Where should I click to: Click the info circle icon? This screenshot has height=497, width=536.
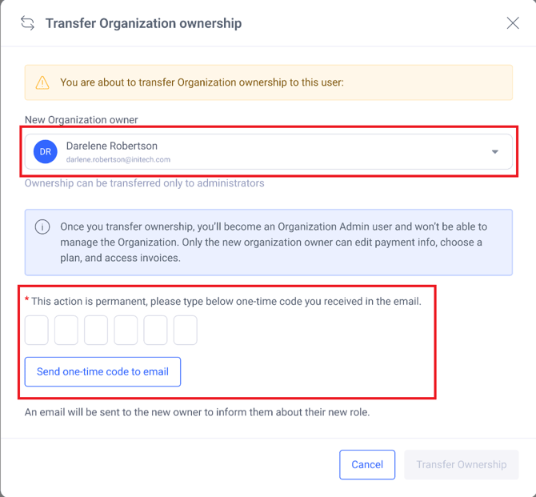[x=42, y=226]
